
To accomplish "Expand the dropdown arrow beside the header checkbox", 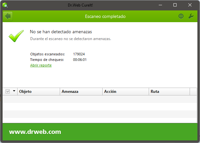I will click(14, 91).
